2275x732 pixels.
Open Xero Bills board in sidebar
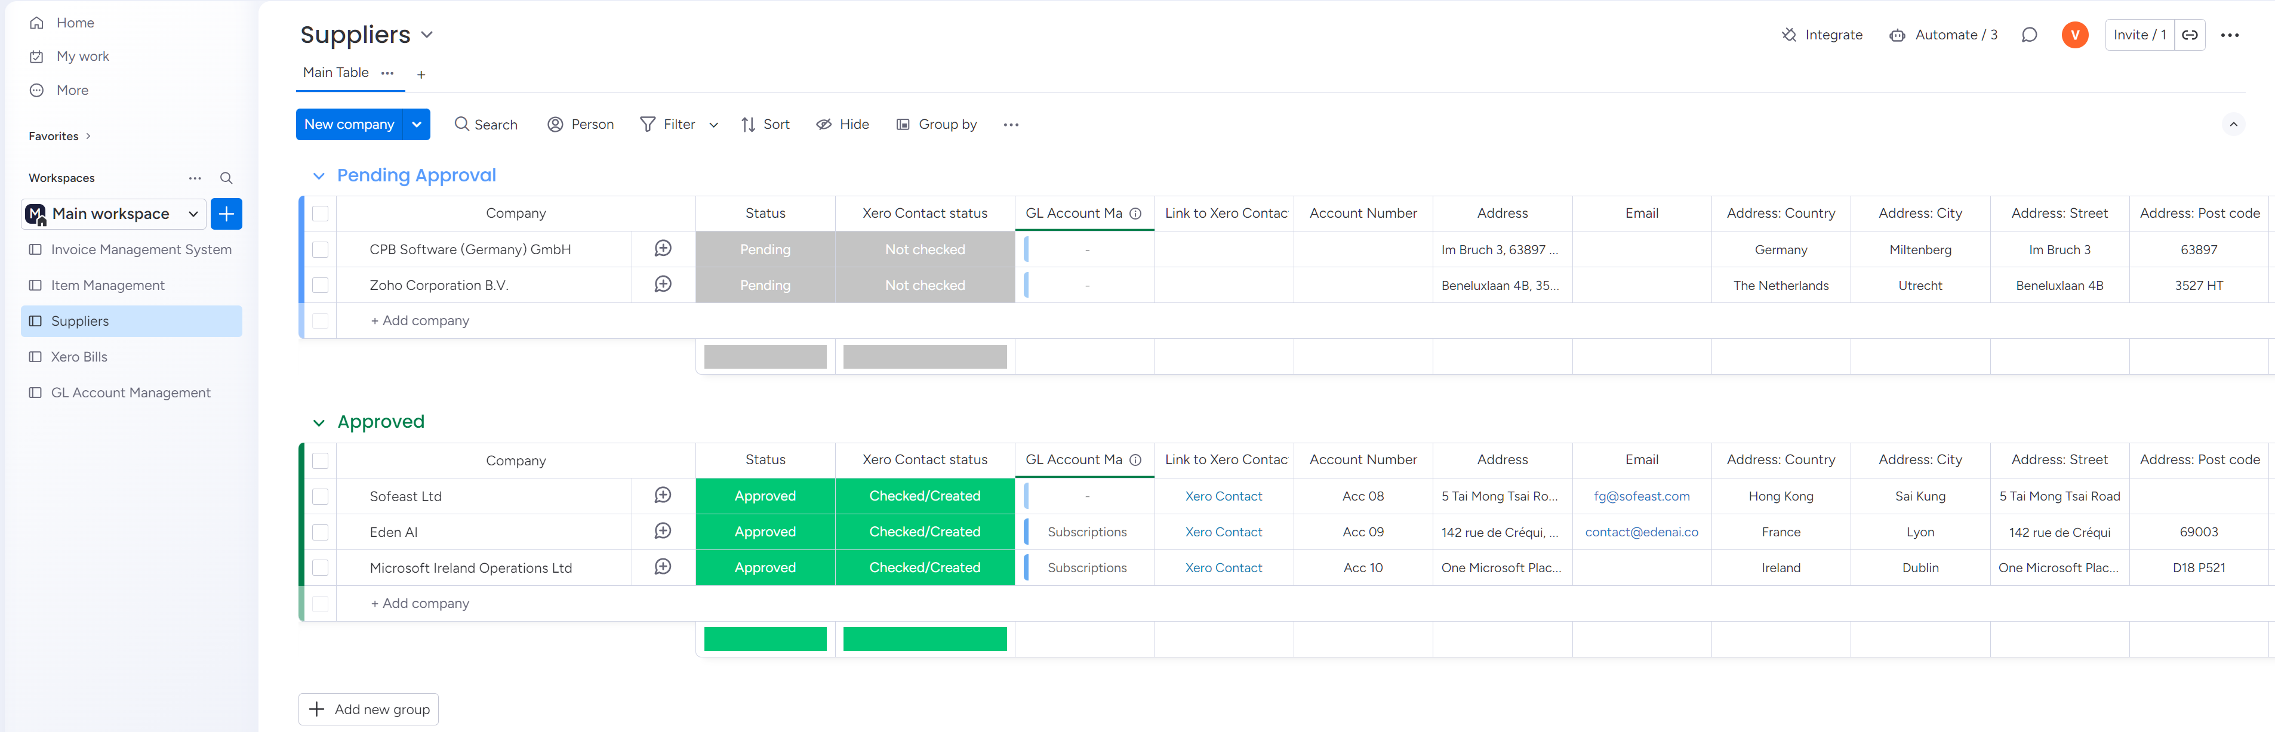tap(79, 357)
